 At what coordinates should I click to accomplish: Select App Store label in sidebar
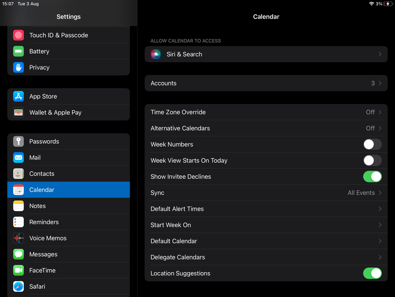point(43,97)
